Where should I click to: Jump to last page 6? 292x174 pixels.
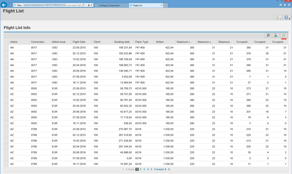pyautogui.click(x=169, y=169)
